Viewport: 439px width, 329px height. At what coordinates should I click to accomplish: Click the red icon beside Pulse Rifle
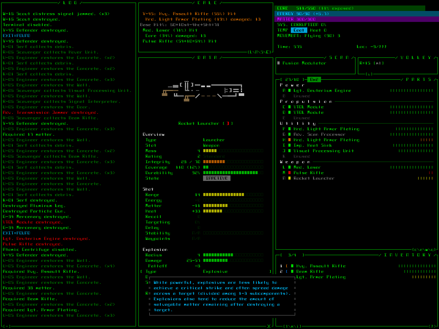289,173
